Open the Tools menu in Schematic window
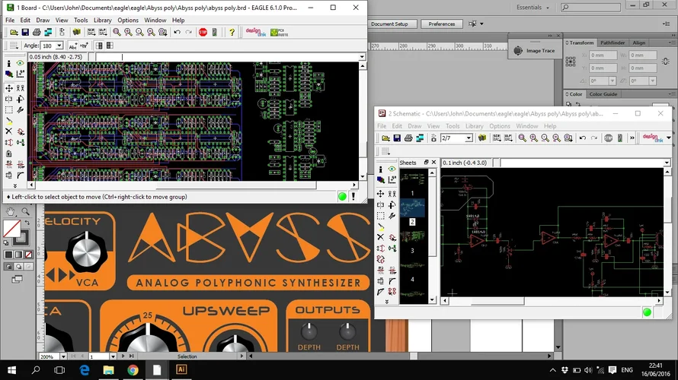The height and width of the screenshot is (380, 678). coord(453,126)
